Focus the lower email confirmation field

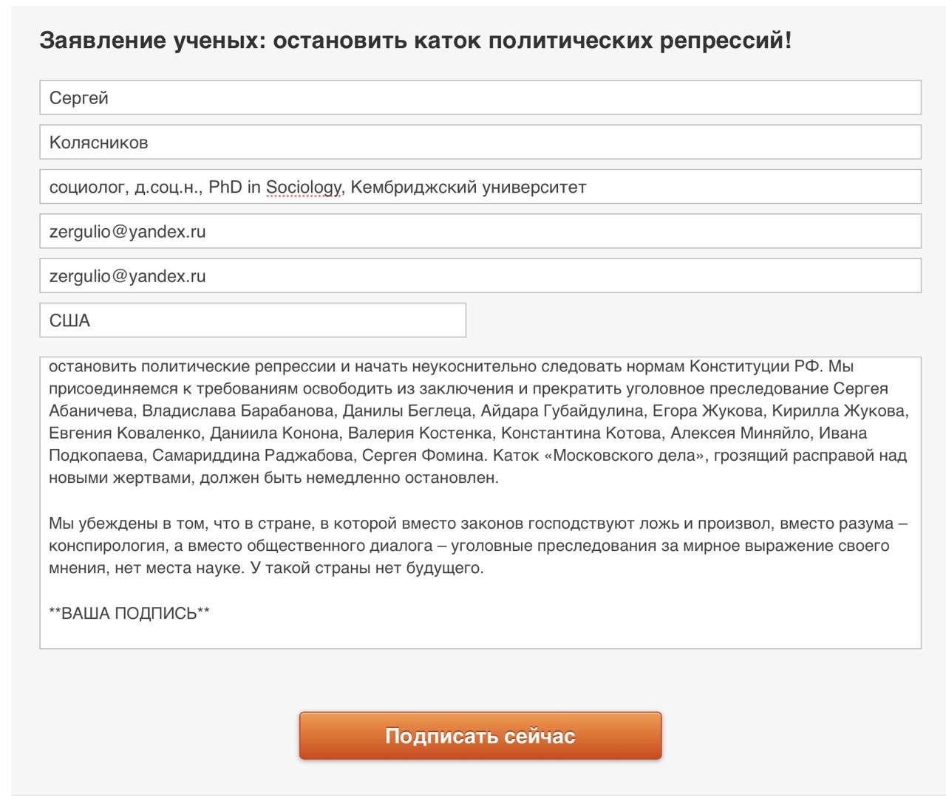click(480, 276)
